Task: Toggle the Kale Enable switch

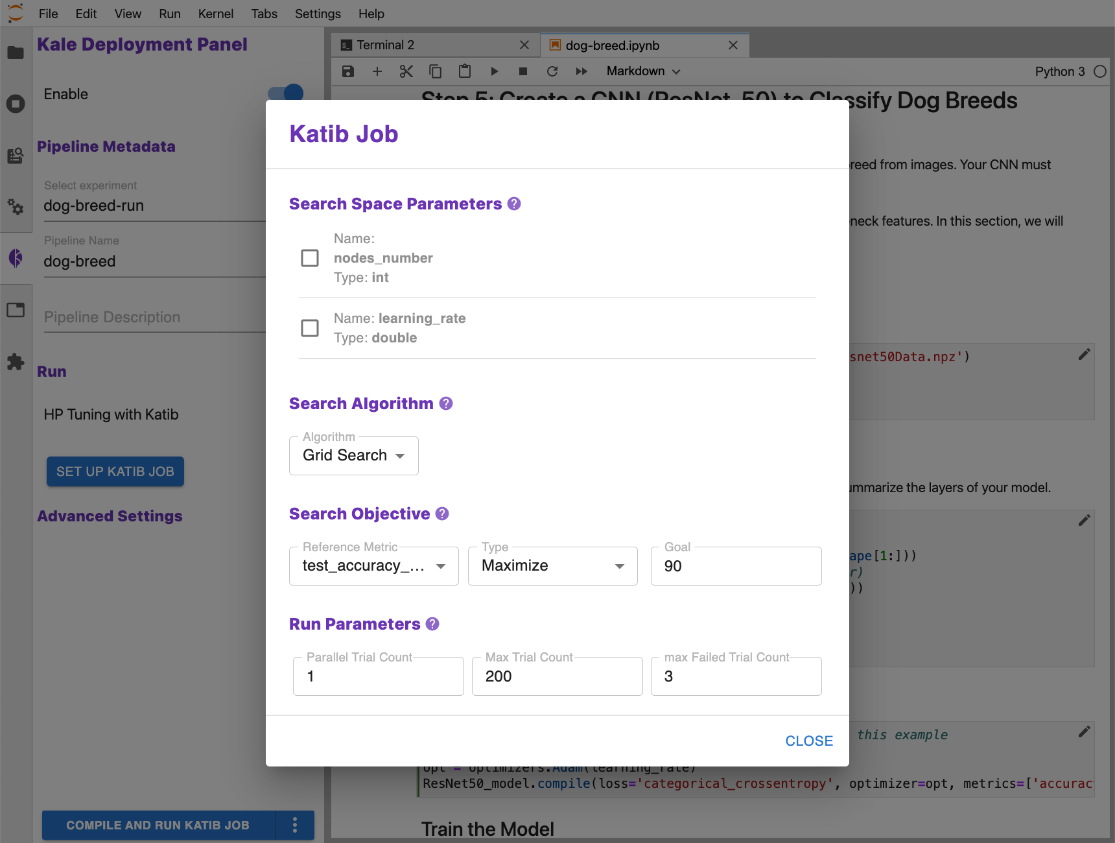Action: 286,94
